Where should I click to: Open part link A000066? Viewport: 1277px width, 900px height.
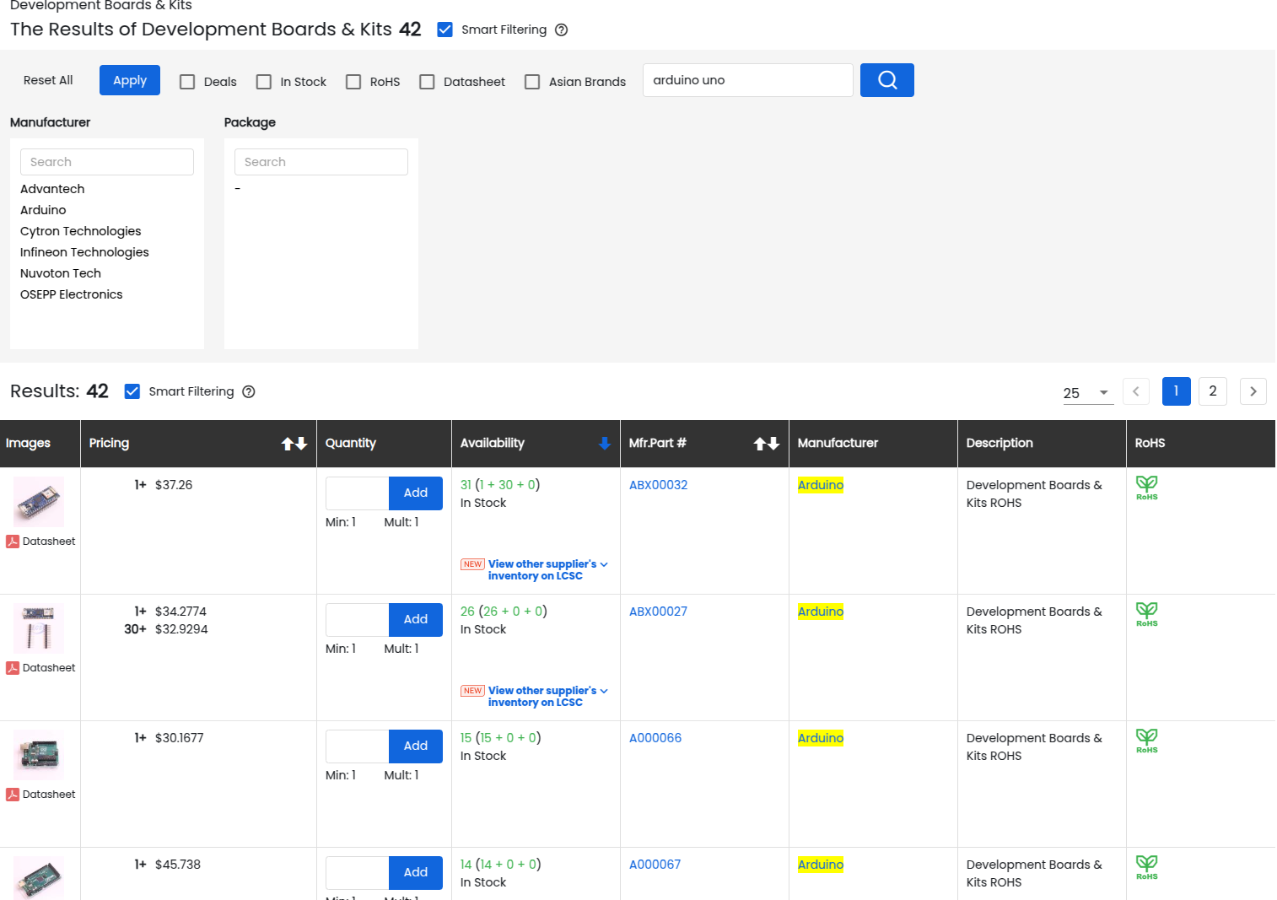655,738
